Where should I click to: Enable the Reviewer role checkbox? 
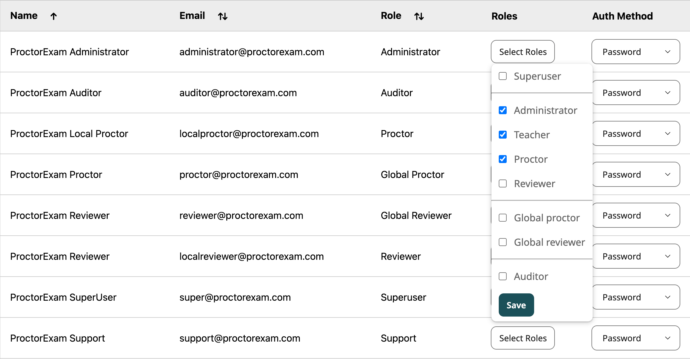(x=503, y=183)
